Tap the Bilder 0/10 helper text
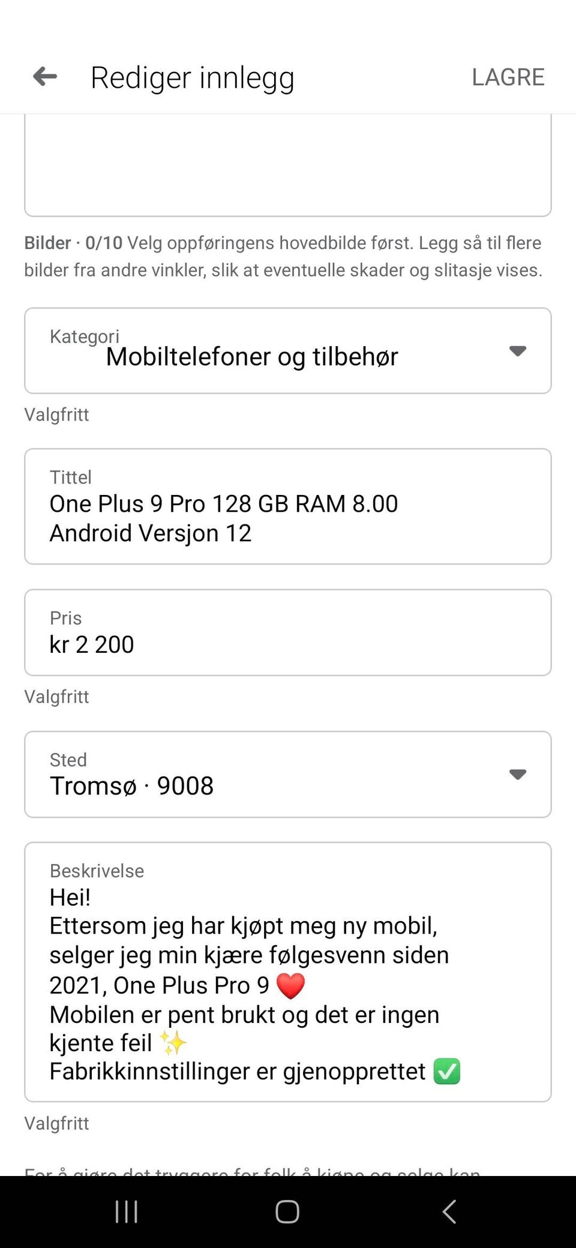The height and width of the screenshot is (1248, 576). point(283,256)
